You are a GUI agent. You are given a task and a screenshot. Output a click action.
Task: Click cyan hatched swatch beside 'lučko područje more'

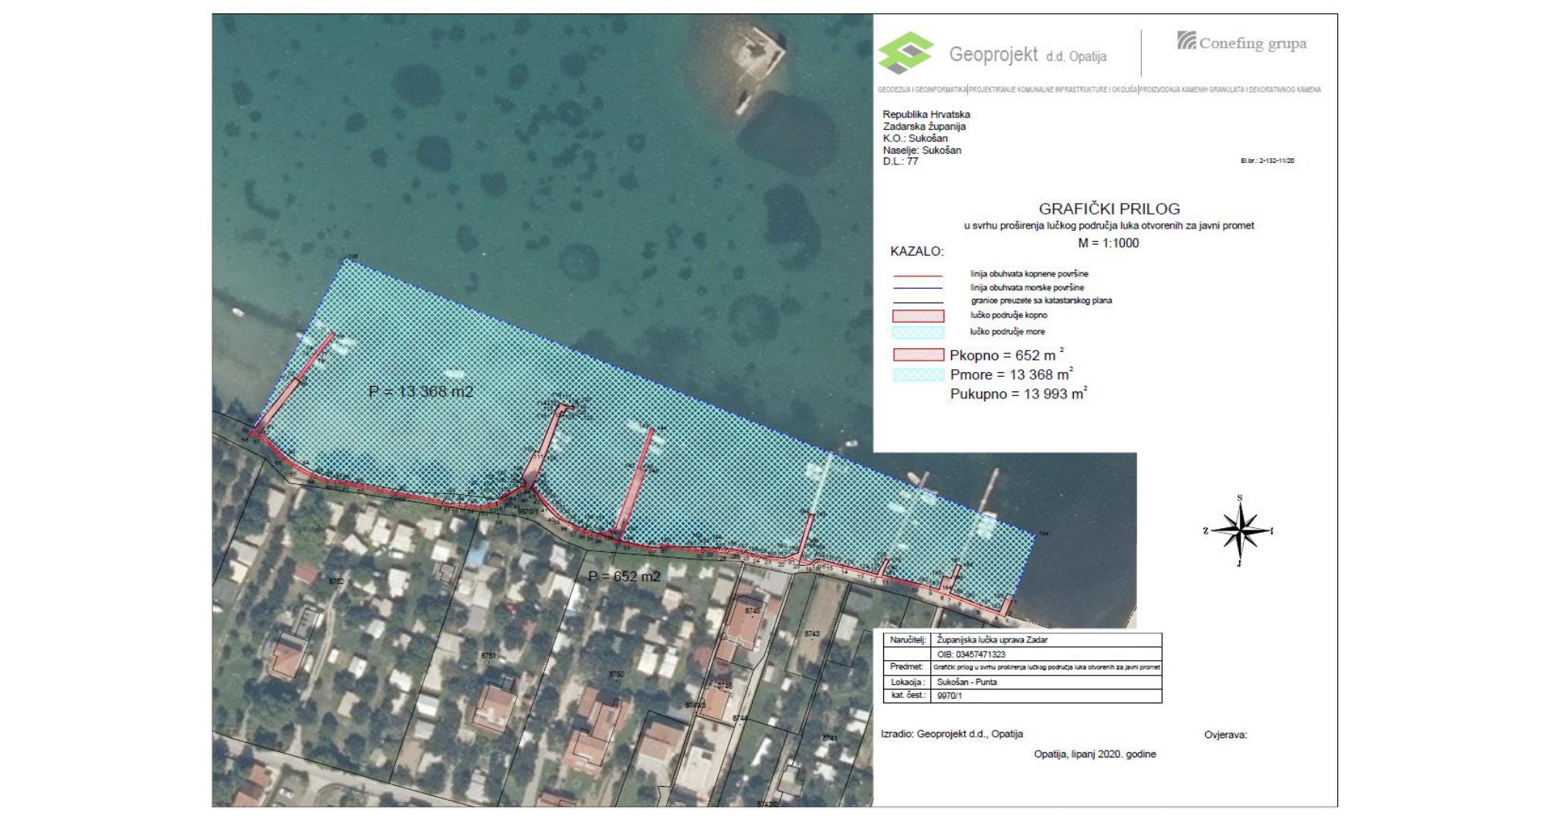click(918, 332)
